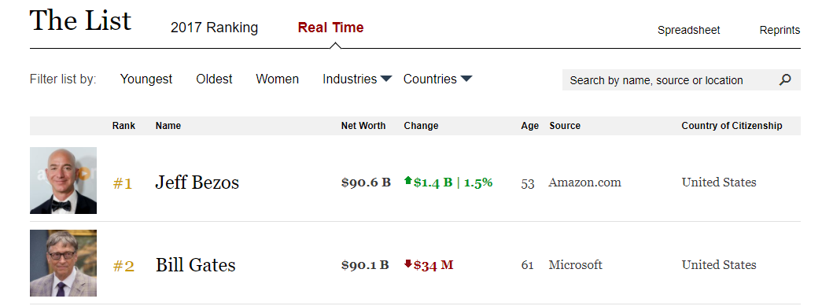Open the Reprints link

pyautogui.click(x=780, y=30)
